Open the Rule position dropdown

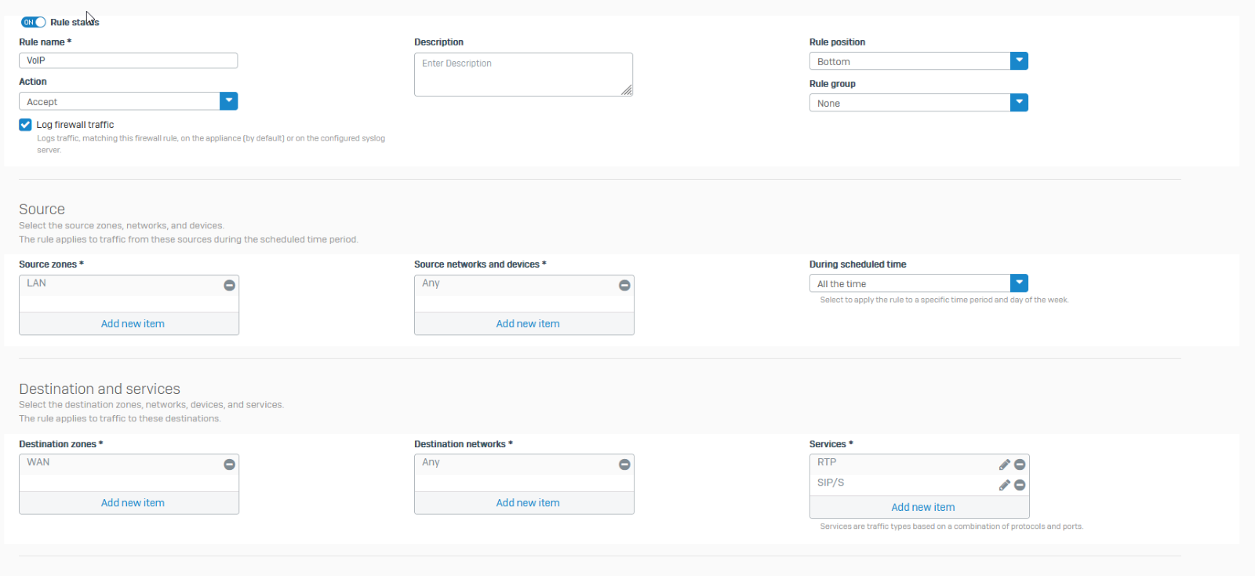[x=1018, y=61]
